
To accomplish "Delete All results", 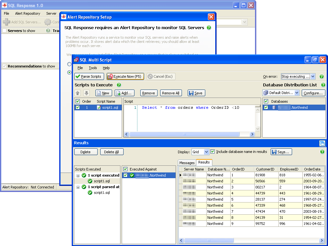I will (x=112, y=152).
